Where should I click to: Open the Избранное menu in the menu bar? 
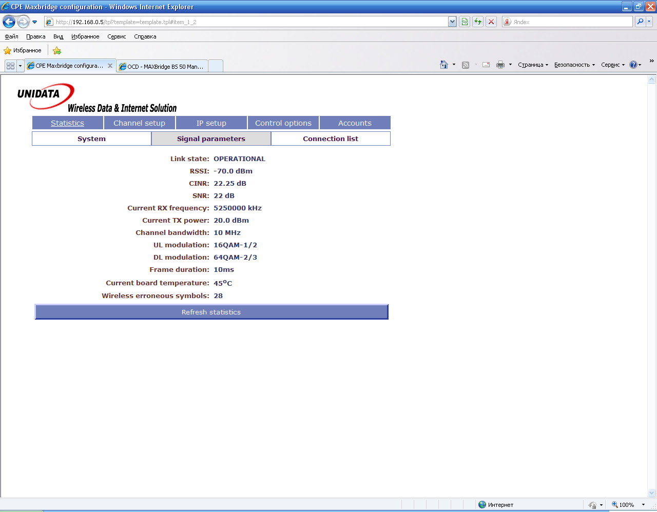point(85,36)
